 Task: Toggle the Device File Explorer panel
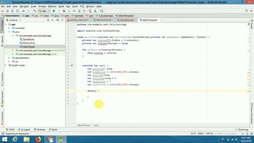click(252, 114)
